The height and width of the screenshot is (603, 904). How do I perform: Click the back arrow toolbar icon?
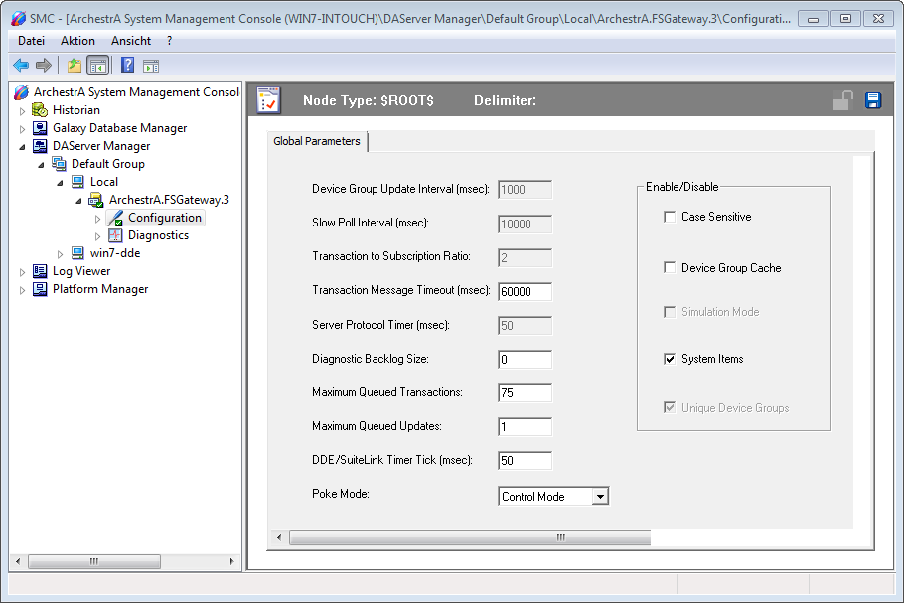pos(21,66)
